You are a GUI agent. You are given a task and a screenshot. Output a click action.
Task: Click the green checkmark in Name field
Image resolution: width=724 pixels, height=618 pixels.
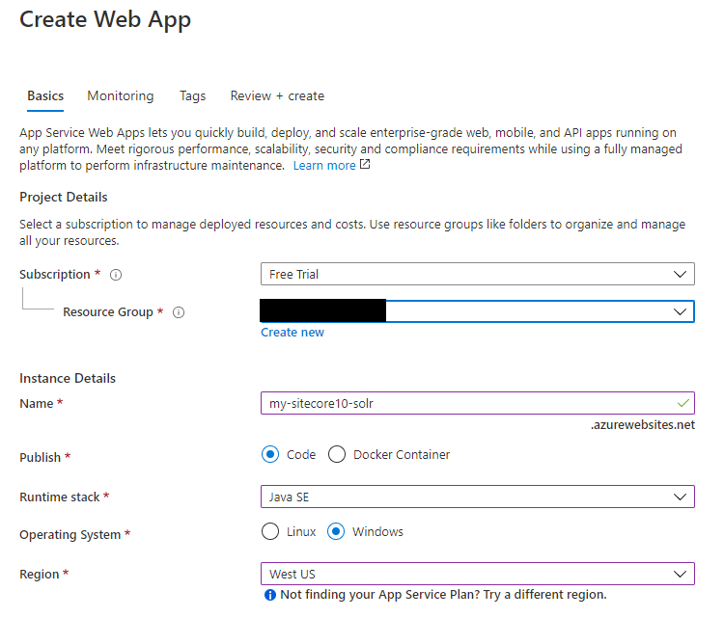[683, 403]
